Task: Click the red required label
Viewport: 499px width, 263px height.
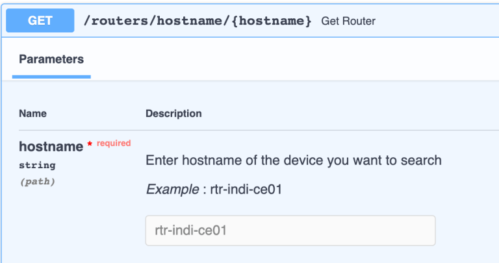Action: coord(114,143)
